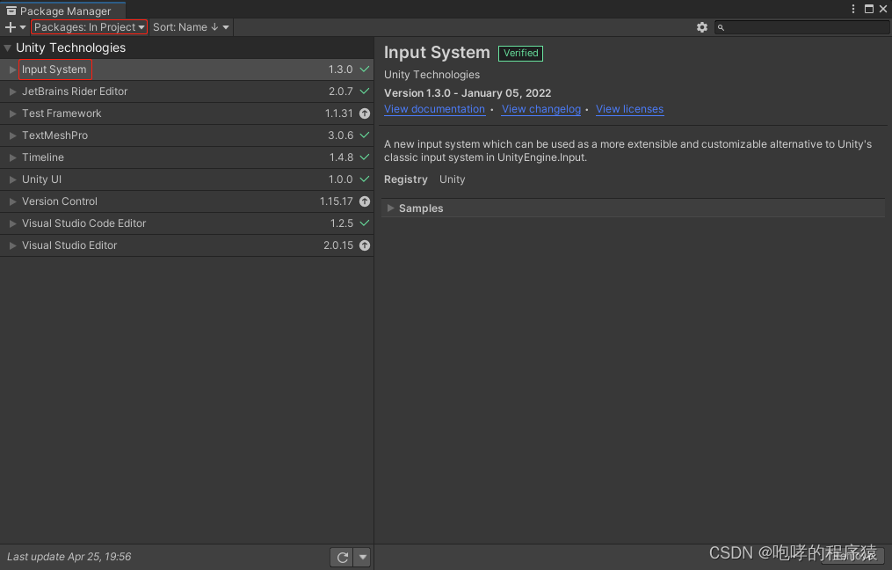892x570 pixels.
Task: Open the View changelog link
Action: pyautogui.click(x=541, y=109)
